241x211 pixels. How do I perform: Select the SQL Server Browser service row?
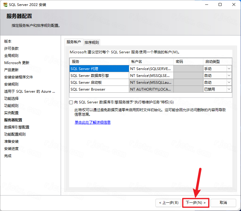[99, 89]
